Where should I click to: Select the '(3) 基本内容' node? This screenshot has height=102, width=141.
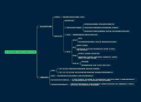68,52
